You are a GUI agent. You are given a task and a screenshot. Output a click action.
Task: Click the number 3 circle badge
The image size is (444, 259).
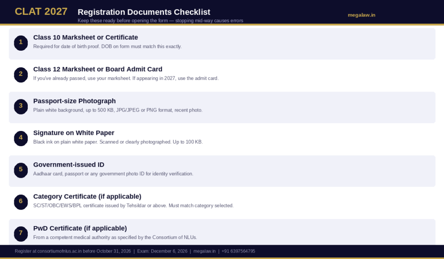(x=21, y=107)
